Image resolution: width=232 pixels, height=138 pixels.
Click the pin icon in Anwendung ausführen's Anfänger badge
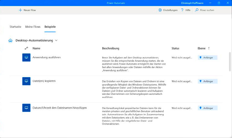pyautogui.click(x=200, y=57)
